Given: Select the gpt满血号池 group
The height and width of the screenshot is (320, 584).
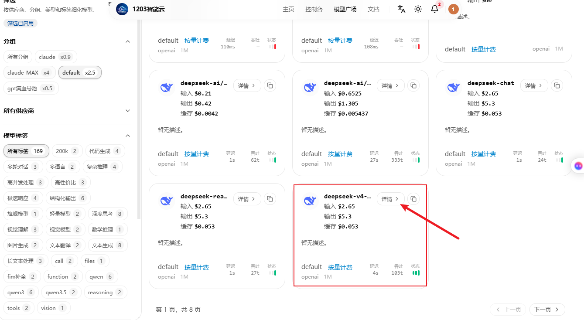Looking at the screenshot, I should [31, 89].
